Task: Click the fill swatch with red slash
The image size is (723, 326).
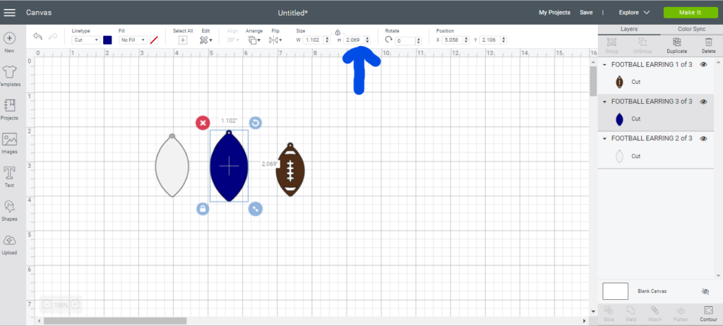Action: [x=154, y=40]
